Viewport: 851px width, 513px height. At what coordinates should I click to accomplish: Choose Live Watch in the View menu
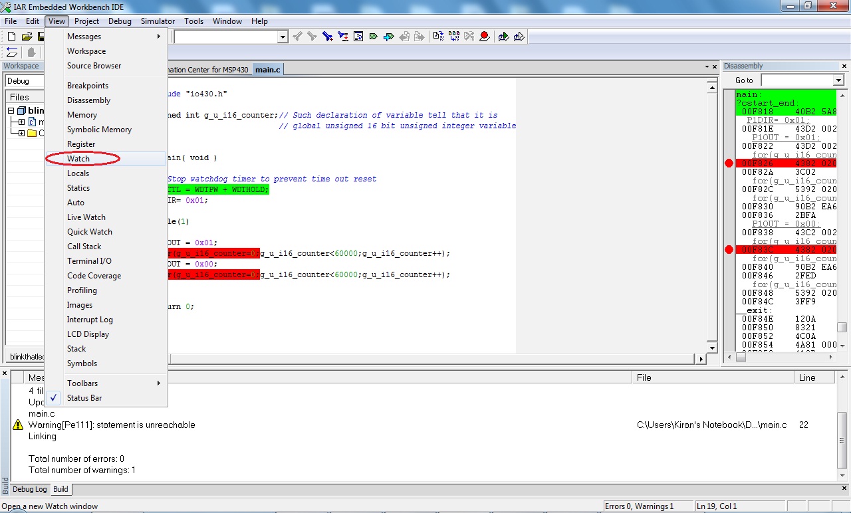86,217
